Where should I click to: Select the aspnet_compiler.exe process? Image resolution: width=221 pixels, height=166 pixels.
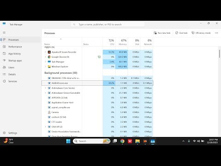(x=97, y=107)
